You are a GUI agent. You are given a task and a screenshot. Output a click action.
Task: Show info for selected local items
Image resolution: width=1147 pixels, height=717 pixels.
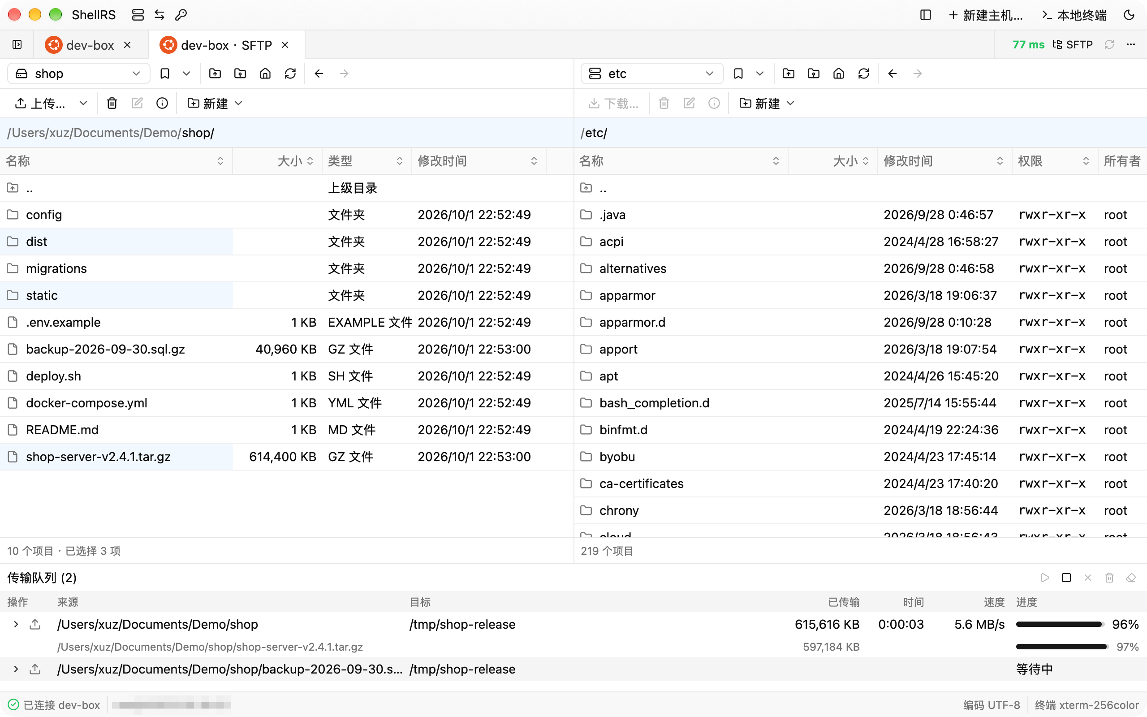pyautogui.click(x=162, y=104)
